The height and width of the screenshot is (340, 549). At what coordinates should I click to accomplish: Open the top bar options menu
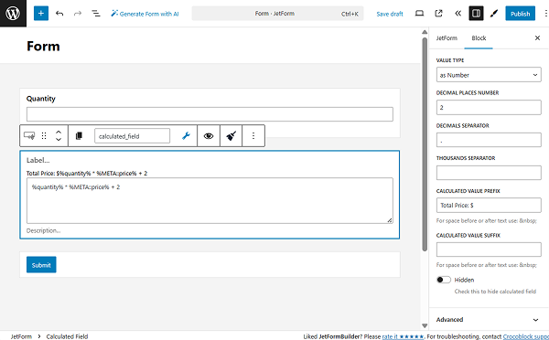pyautogui.click(x=545, y=14)
